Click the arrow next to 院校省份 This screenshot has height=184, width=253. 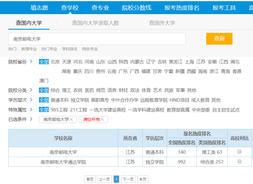click(x=31, y=61)
